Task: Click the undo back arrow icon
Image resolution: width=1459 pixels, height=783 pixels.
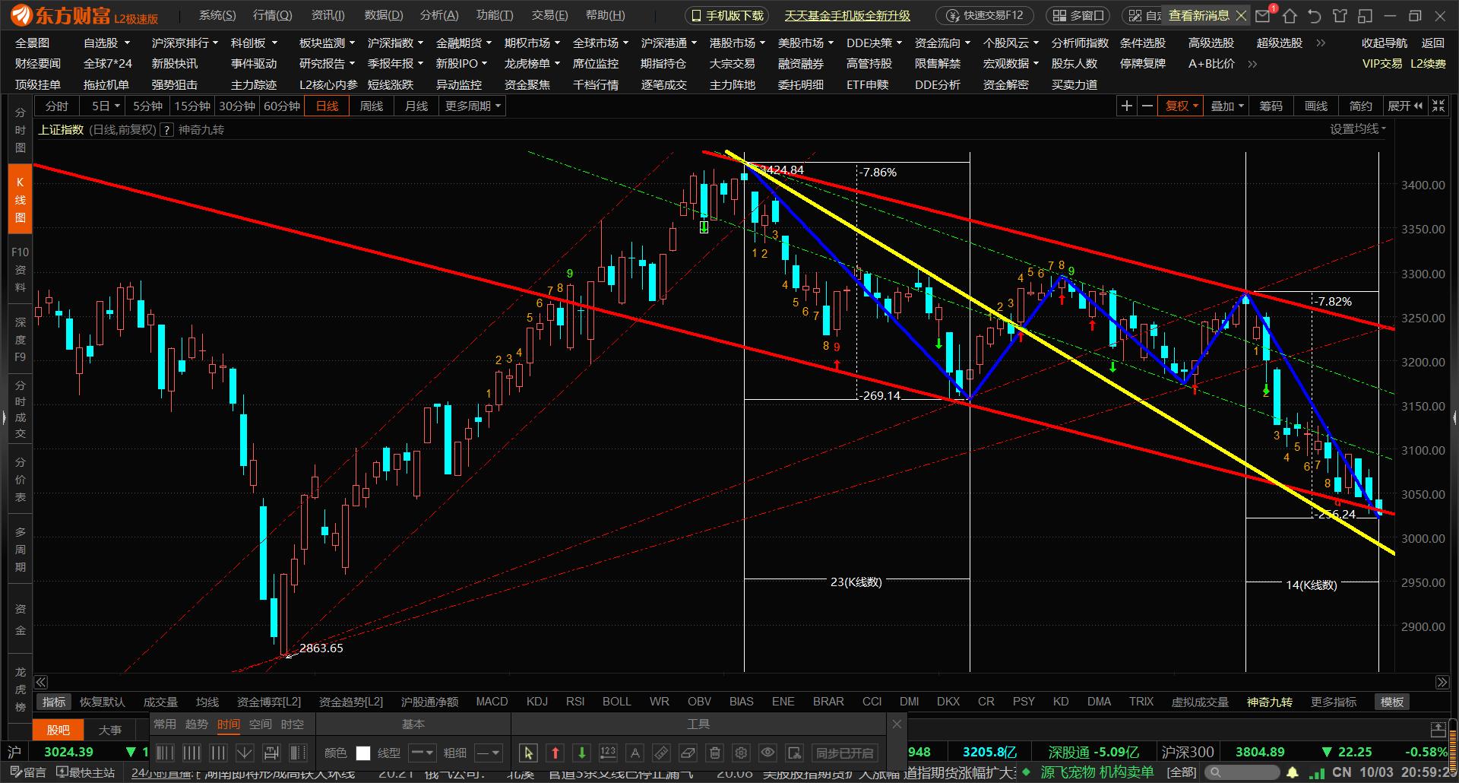Action: pyautogui.click(x=1315, y=15)
